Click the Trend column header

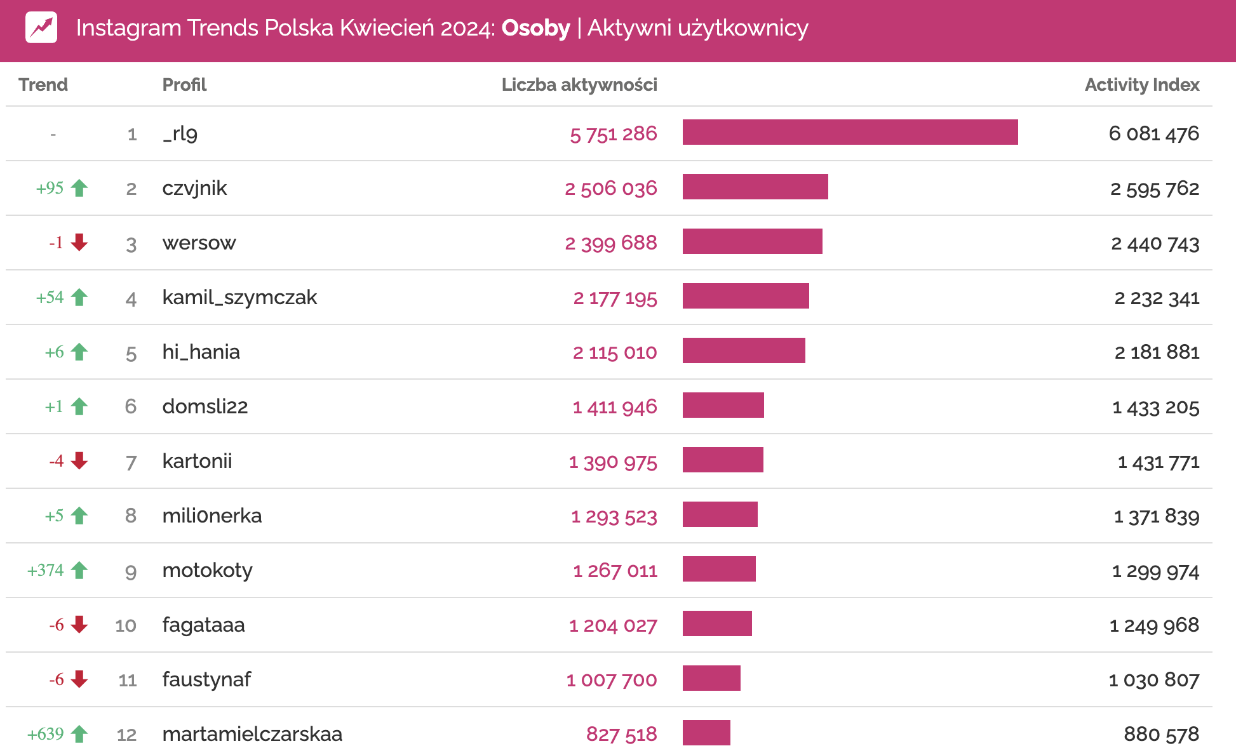click(x=43, y=84)
